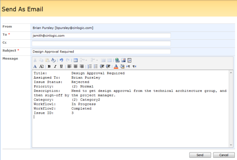This screenshot has height=160, width=237.
Task: Toggle underline formatting
Action: coord(61,66)
